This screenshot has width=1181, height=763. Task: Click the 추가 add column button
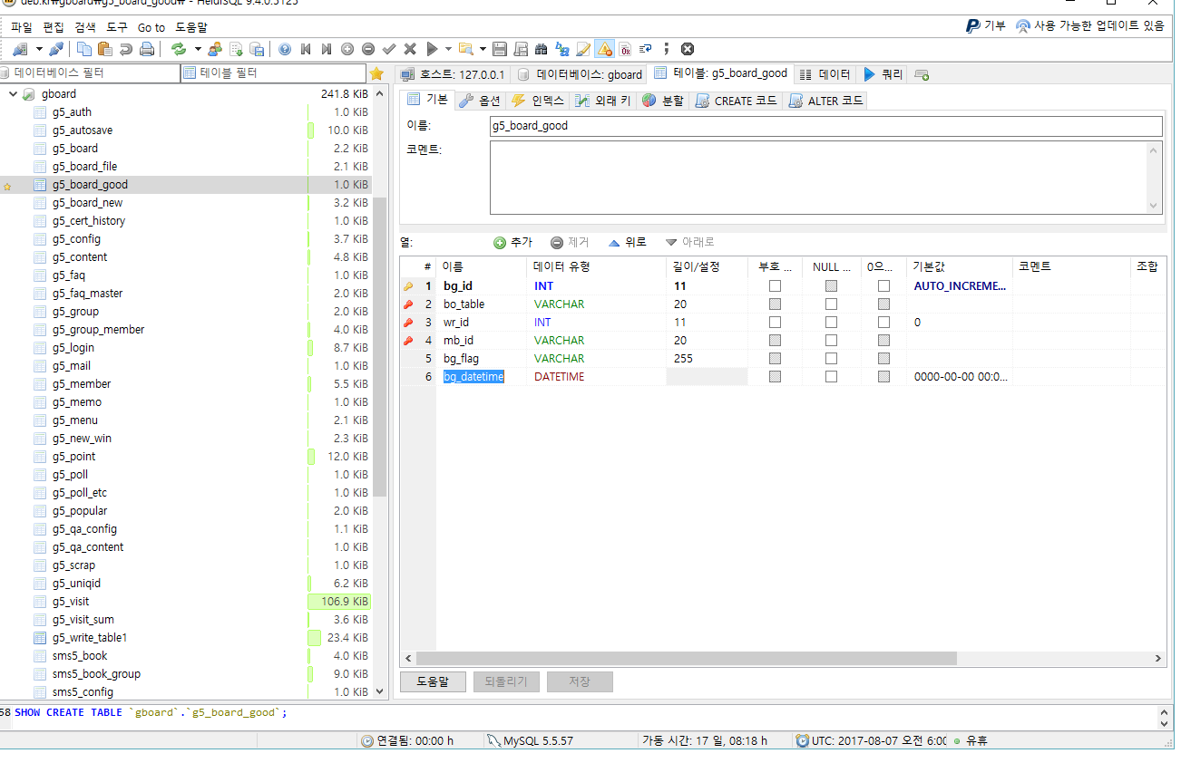(512, 242)
